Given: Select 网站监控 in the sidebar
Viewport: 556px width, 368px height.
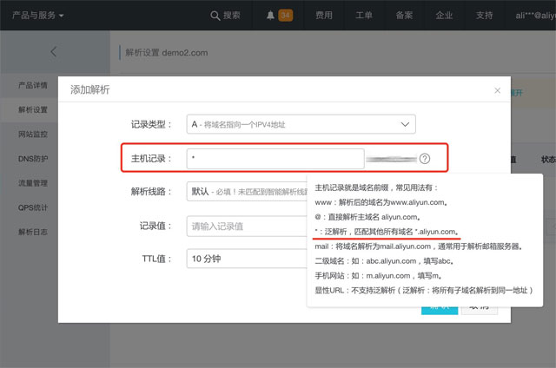Looking at the screenshot, I should coord(33,135).
